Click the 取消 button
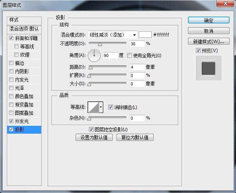This screenshot has height=193, width=236. pos(209,31)
